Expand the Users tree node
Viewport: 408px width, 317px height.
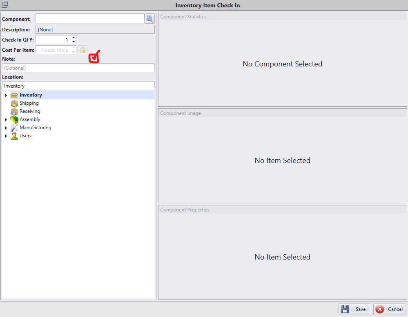click(6, 136)
